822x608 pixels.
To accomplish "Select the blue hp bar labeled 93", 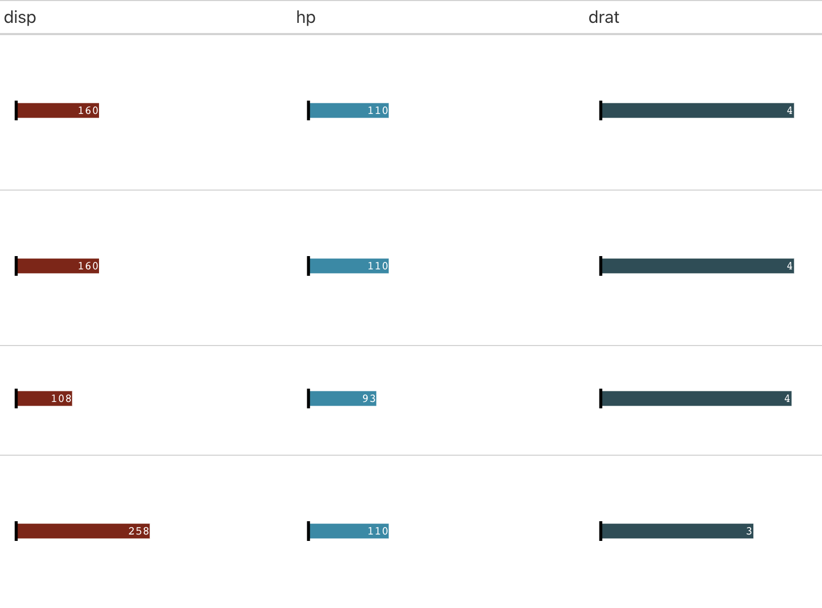I will 342,399.
